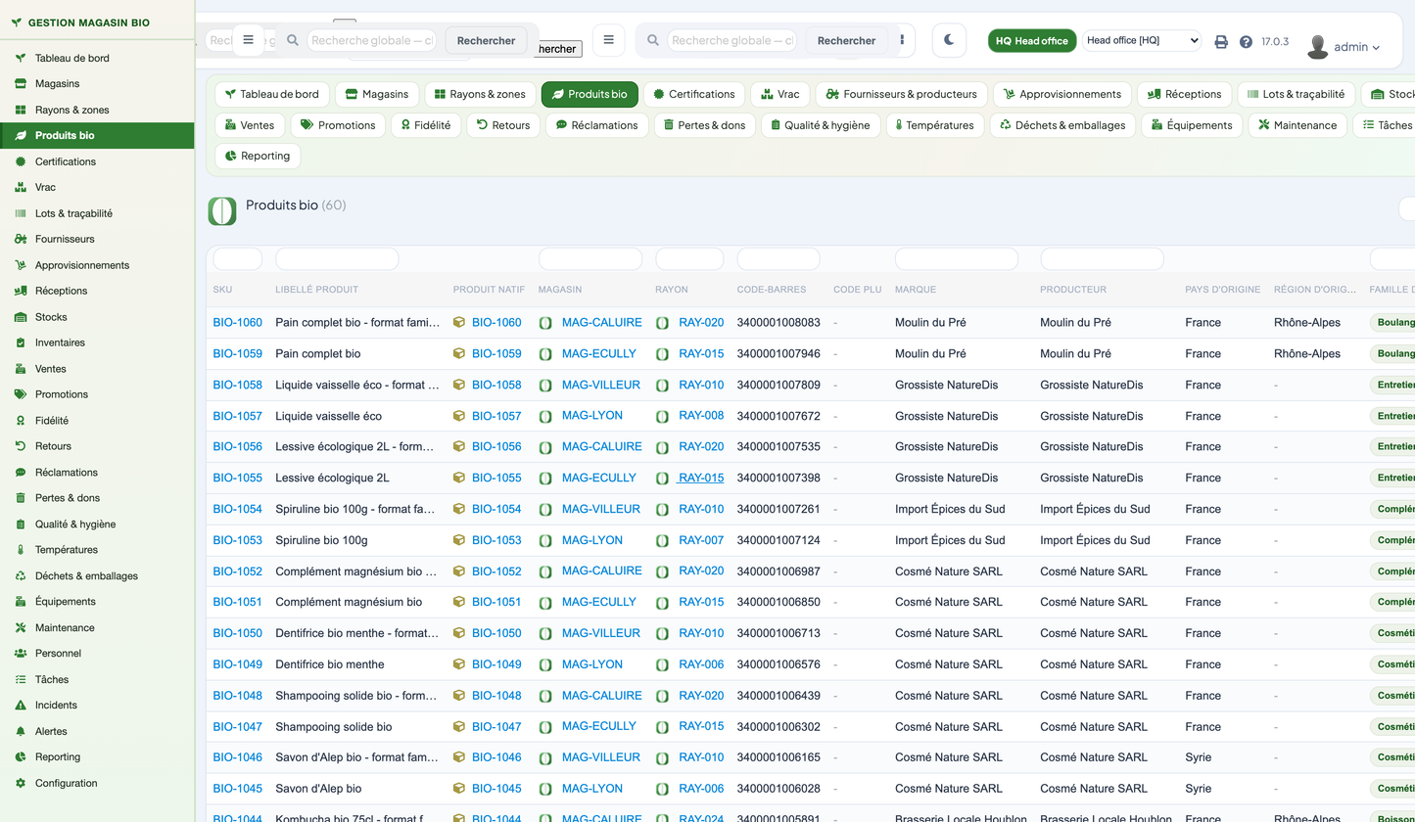Select Produits bio tab in top navigation
The image size is (1415, 822).
[x=590, y=94]
